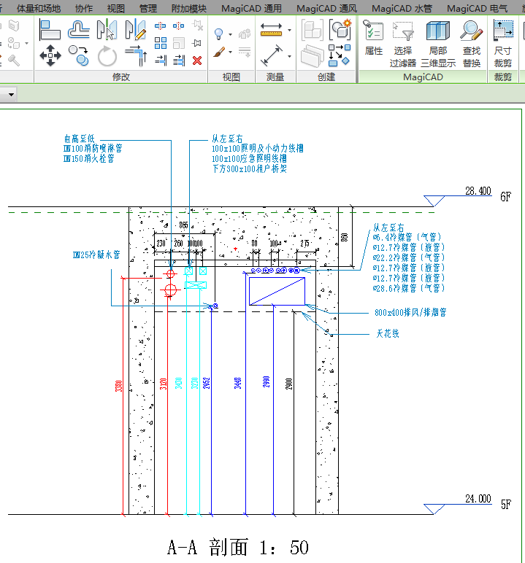The image size is (525, 563).
Task: Click the Trim/Extend to Corner tool
Action: [x=135, y=55]
